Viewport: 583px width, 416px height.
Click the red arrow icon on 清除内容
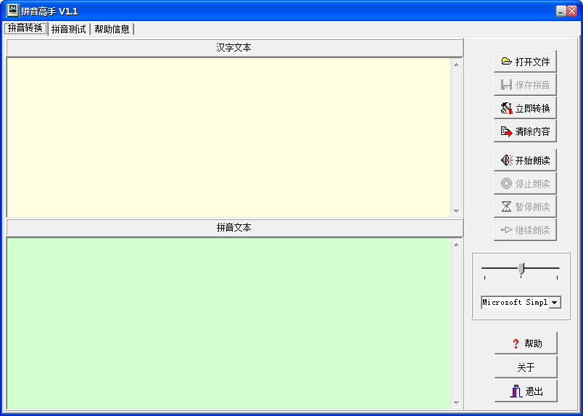[506, 131]
